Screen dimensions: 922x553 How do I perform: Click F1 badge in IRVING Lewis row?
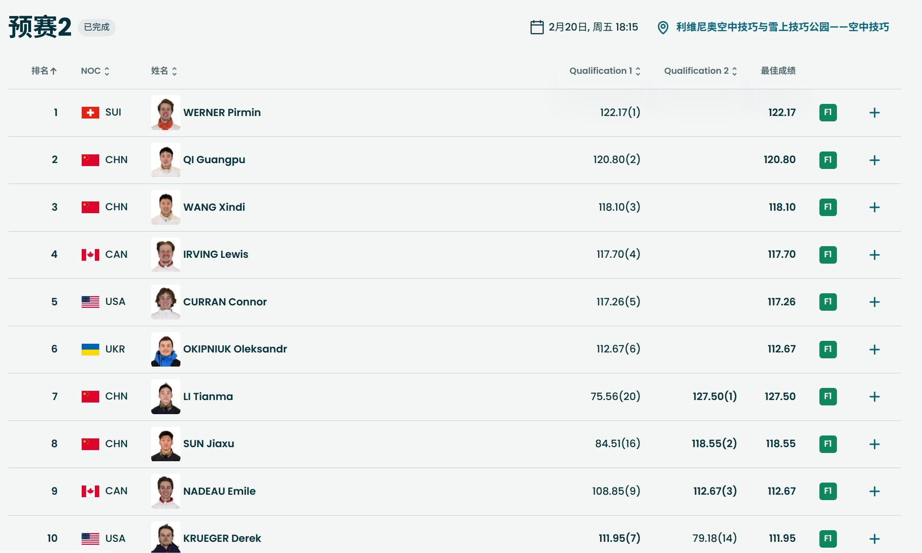pyautogui.click(x=828, y=255)
